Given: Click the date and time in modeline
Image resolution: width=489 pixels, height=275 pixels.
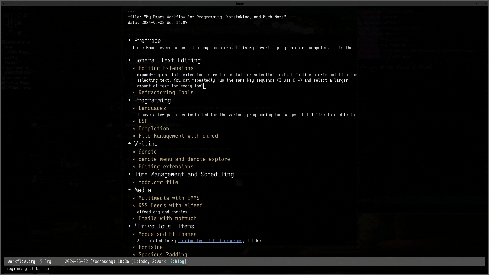Looking at the screenshot, I should (97, 262).
